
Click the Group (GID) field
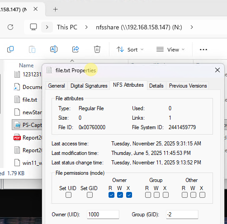[x=182, y=215]
